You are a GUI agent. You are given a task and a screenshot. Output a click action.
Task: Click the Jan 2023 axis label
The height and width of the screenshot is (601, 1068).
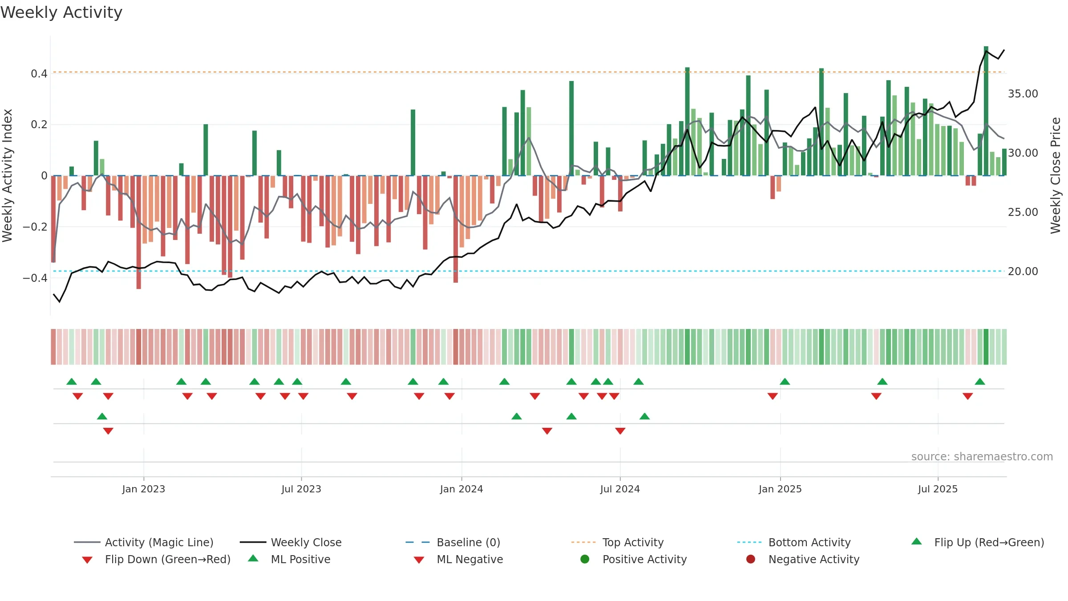point(144,489)
